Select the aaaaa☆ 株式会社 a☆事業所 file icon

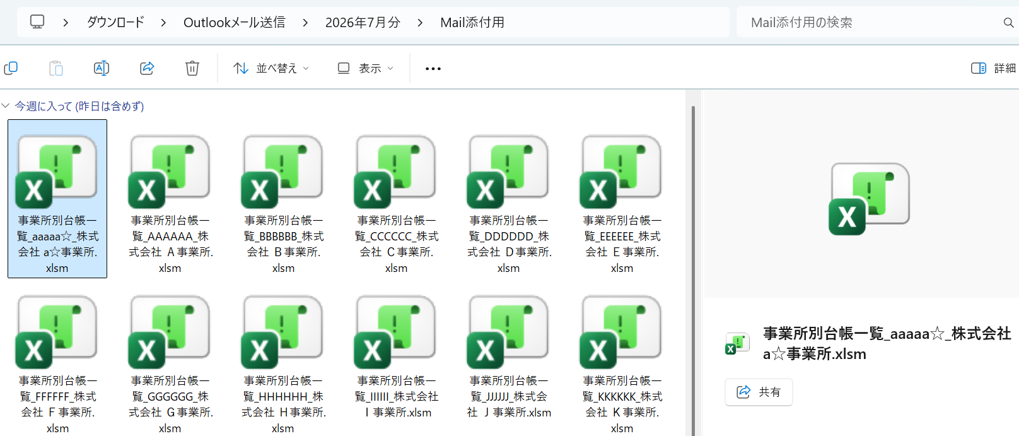tap(57, 172)
